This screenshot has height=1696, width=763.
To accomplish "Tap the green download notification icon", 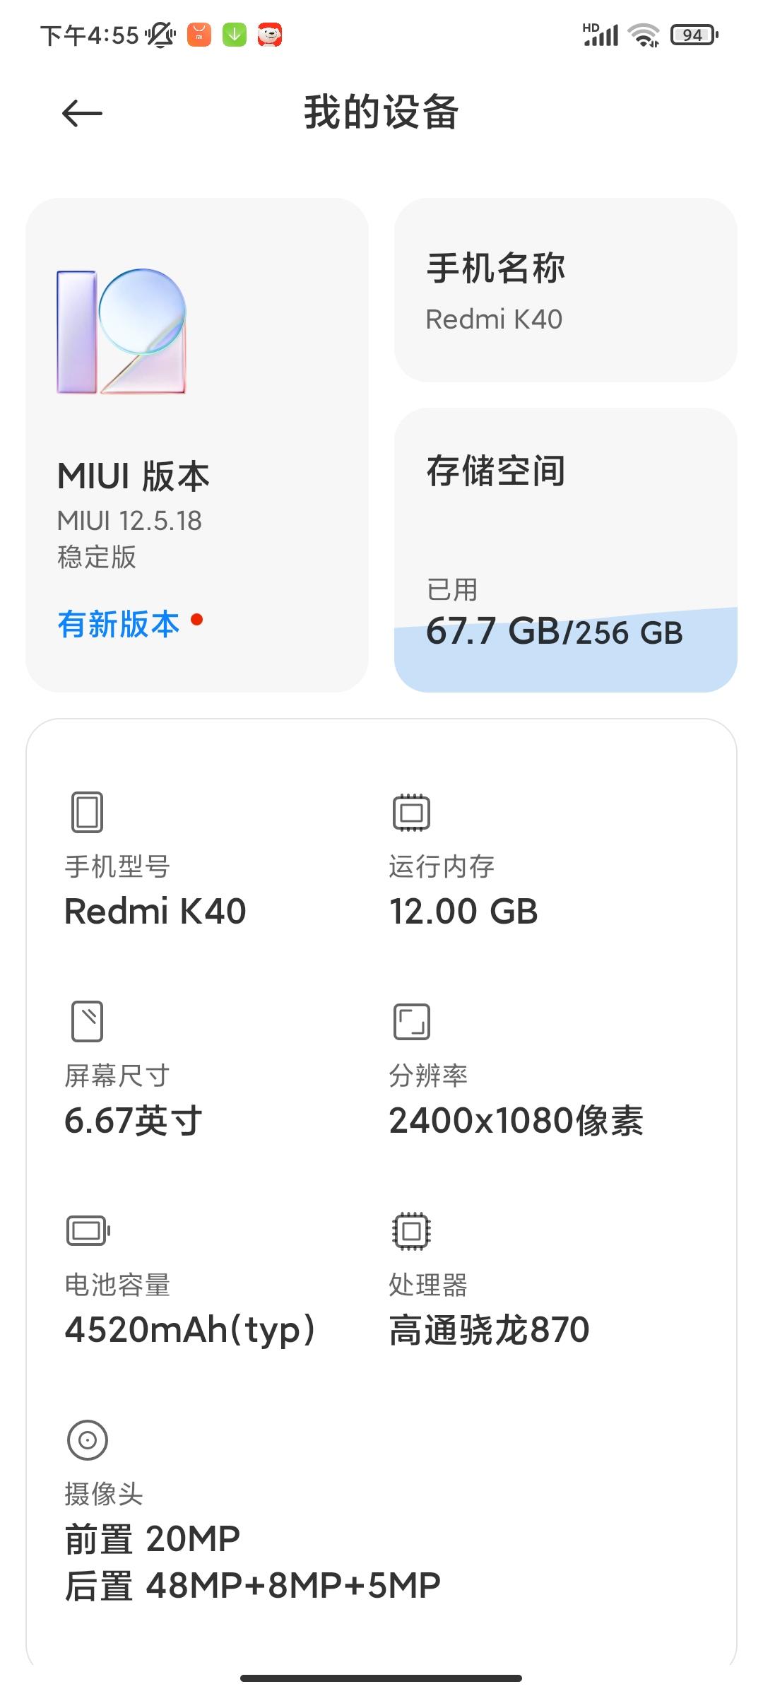I will pyautogui.click(x=235, y=34).
